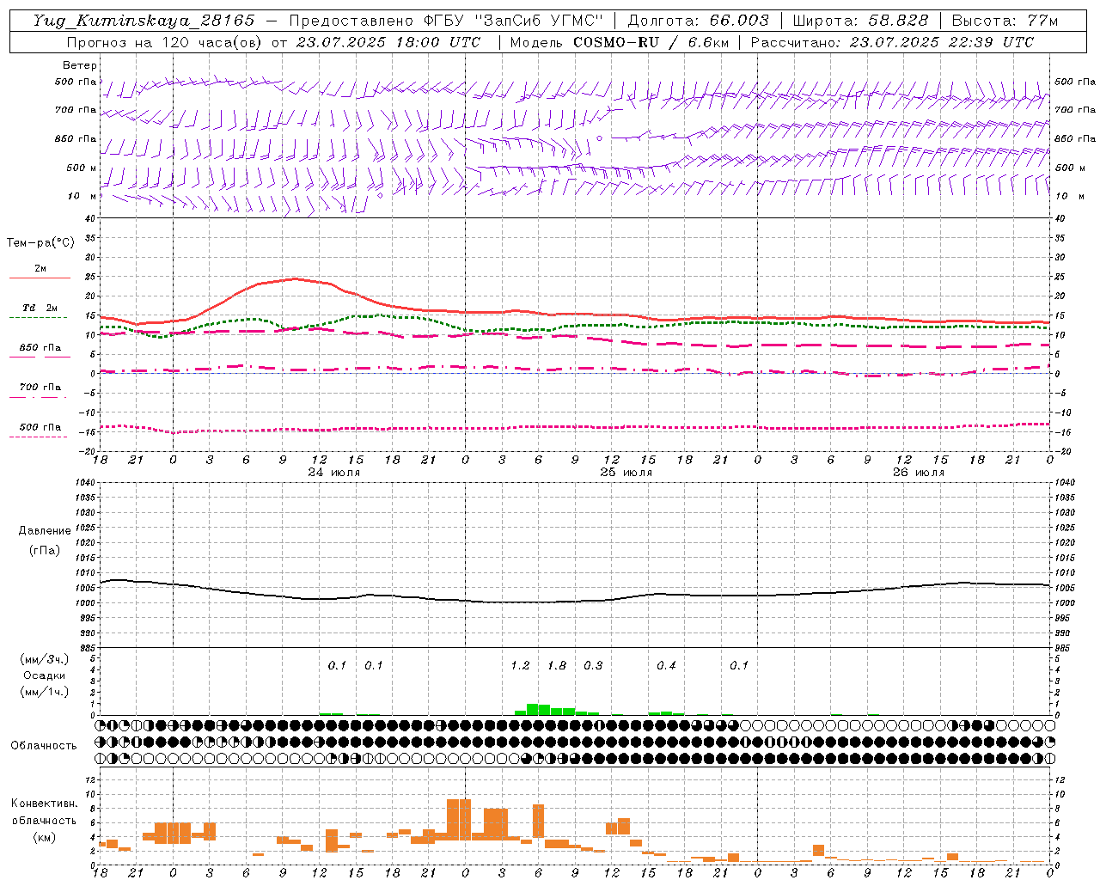Image resolution: width=1100 pixels, height=880 pixels.
Task: Click the Облачность row label
Action: [44, 746]
